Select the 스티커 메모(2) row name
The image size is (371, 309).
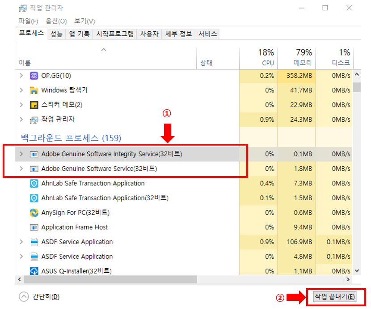click(62, 105)
